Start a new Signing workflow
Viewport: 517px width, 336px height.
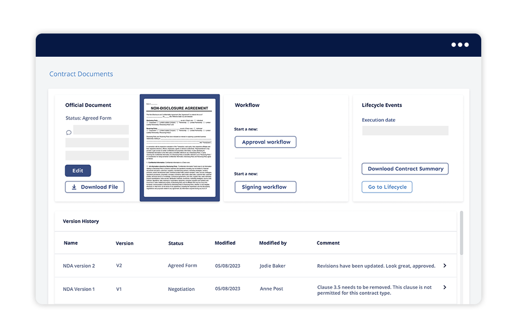coord(265,187)
